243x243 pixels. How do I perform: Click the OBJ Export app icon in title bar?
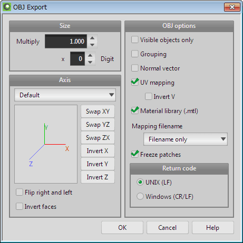point(7,7)
